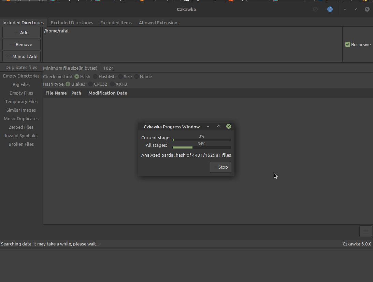Click the greyed-out icon left of the info icon
373x282 pixels.
[315, 9]
